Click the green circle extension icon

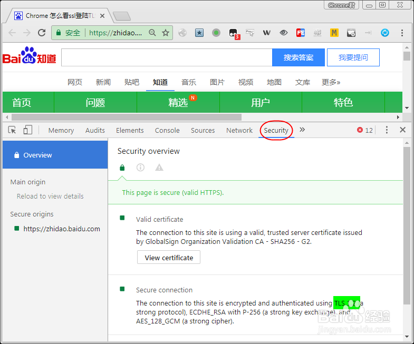tap(216, 33)
